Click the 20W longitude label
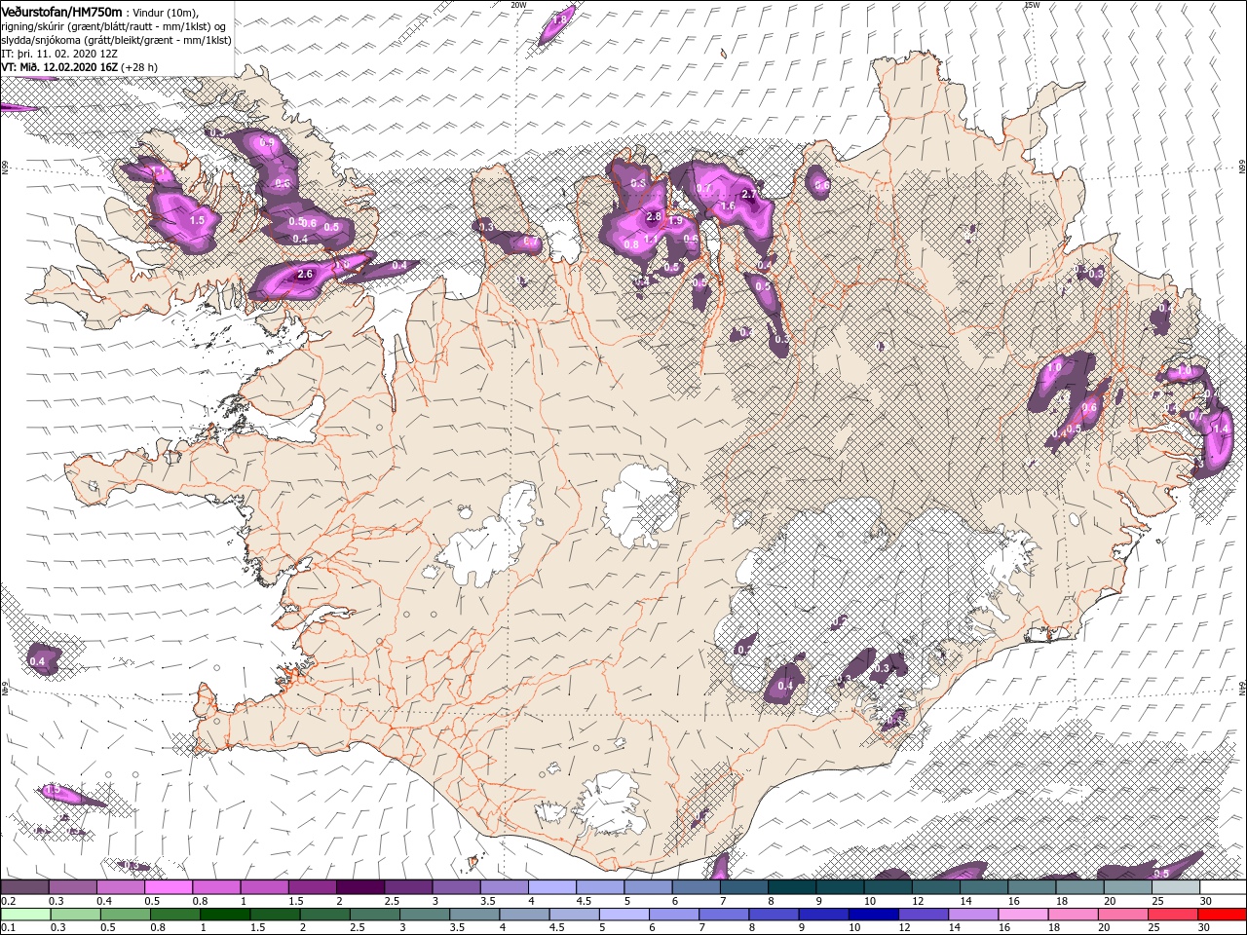This screenshot has width=1247, height=935. [519, 5]
